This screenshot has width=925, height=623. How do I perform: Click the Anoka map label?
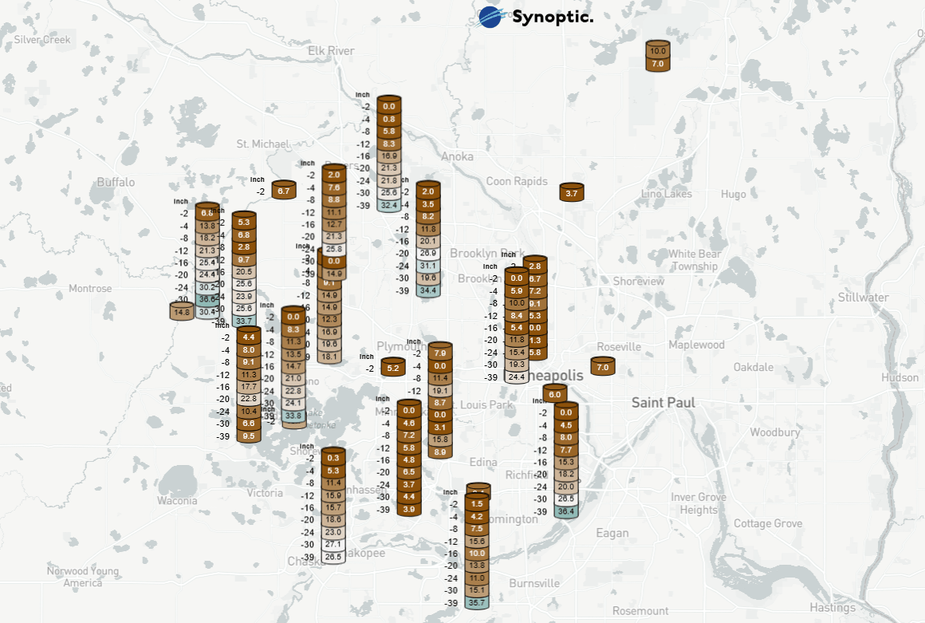457,157
